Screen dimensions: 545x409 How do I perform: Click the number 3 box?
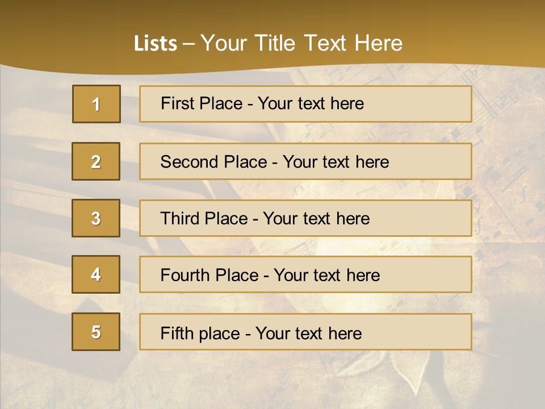point(96,218)
